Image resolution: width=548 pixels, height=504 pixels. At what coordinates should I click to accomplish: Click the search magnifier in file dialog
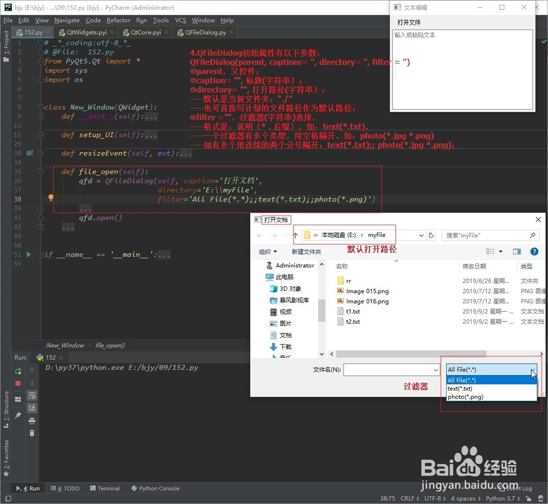(532, 236)
